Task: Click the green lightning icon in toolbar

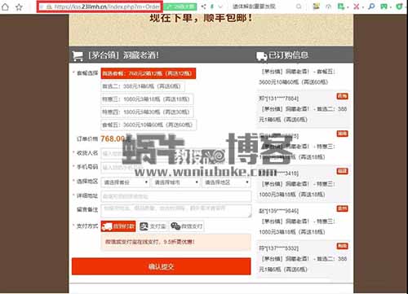Action: click(x=212, y=7)
